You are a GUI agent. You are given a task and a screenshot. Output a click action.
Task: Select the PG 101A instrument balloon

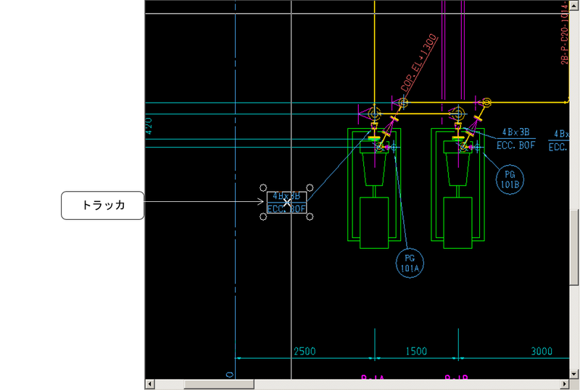(410, 262)
